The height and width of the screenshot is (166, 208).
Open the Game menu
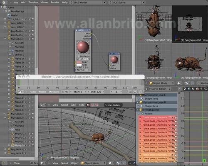coord(45,2)
